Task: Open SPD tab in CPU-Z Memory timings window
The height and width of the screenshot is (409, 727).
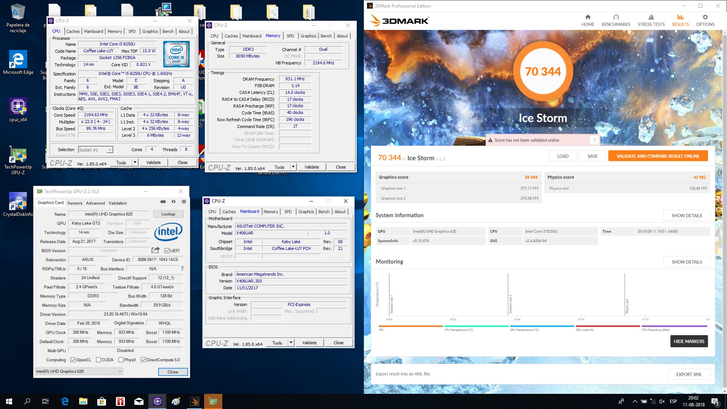Action: (x=290, y=36)
